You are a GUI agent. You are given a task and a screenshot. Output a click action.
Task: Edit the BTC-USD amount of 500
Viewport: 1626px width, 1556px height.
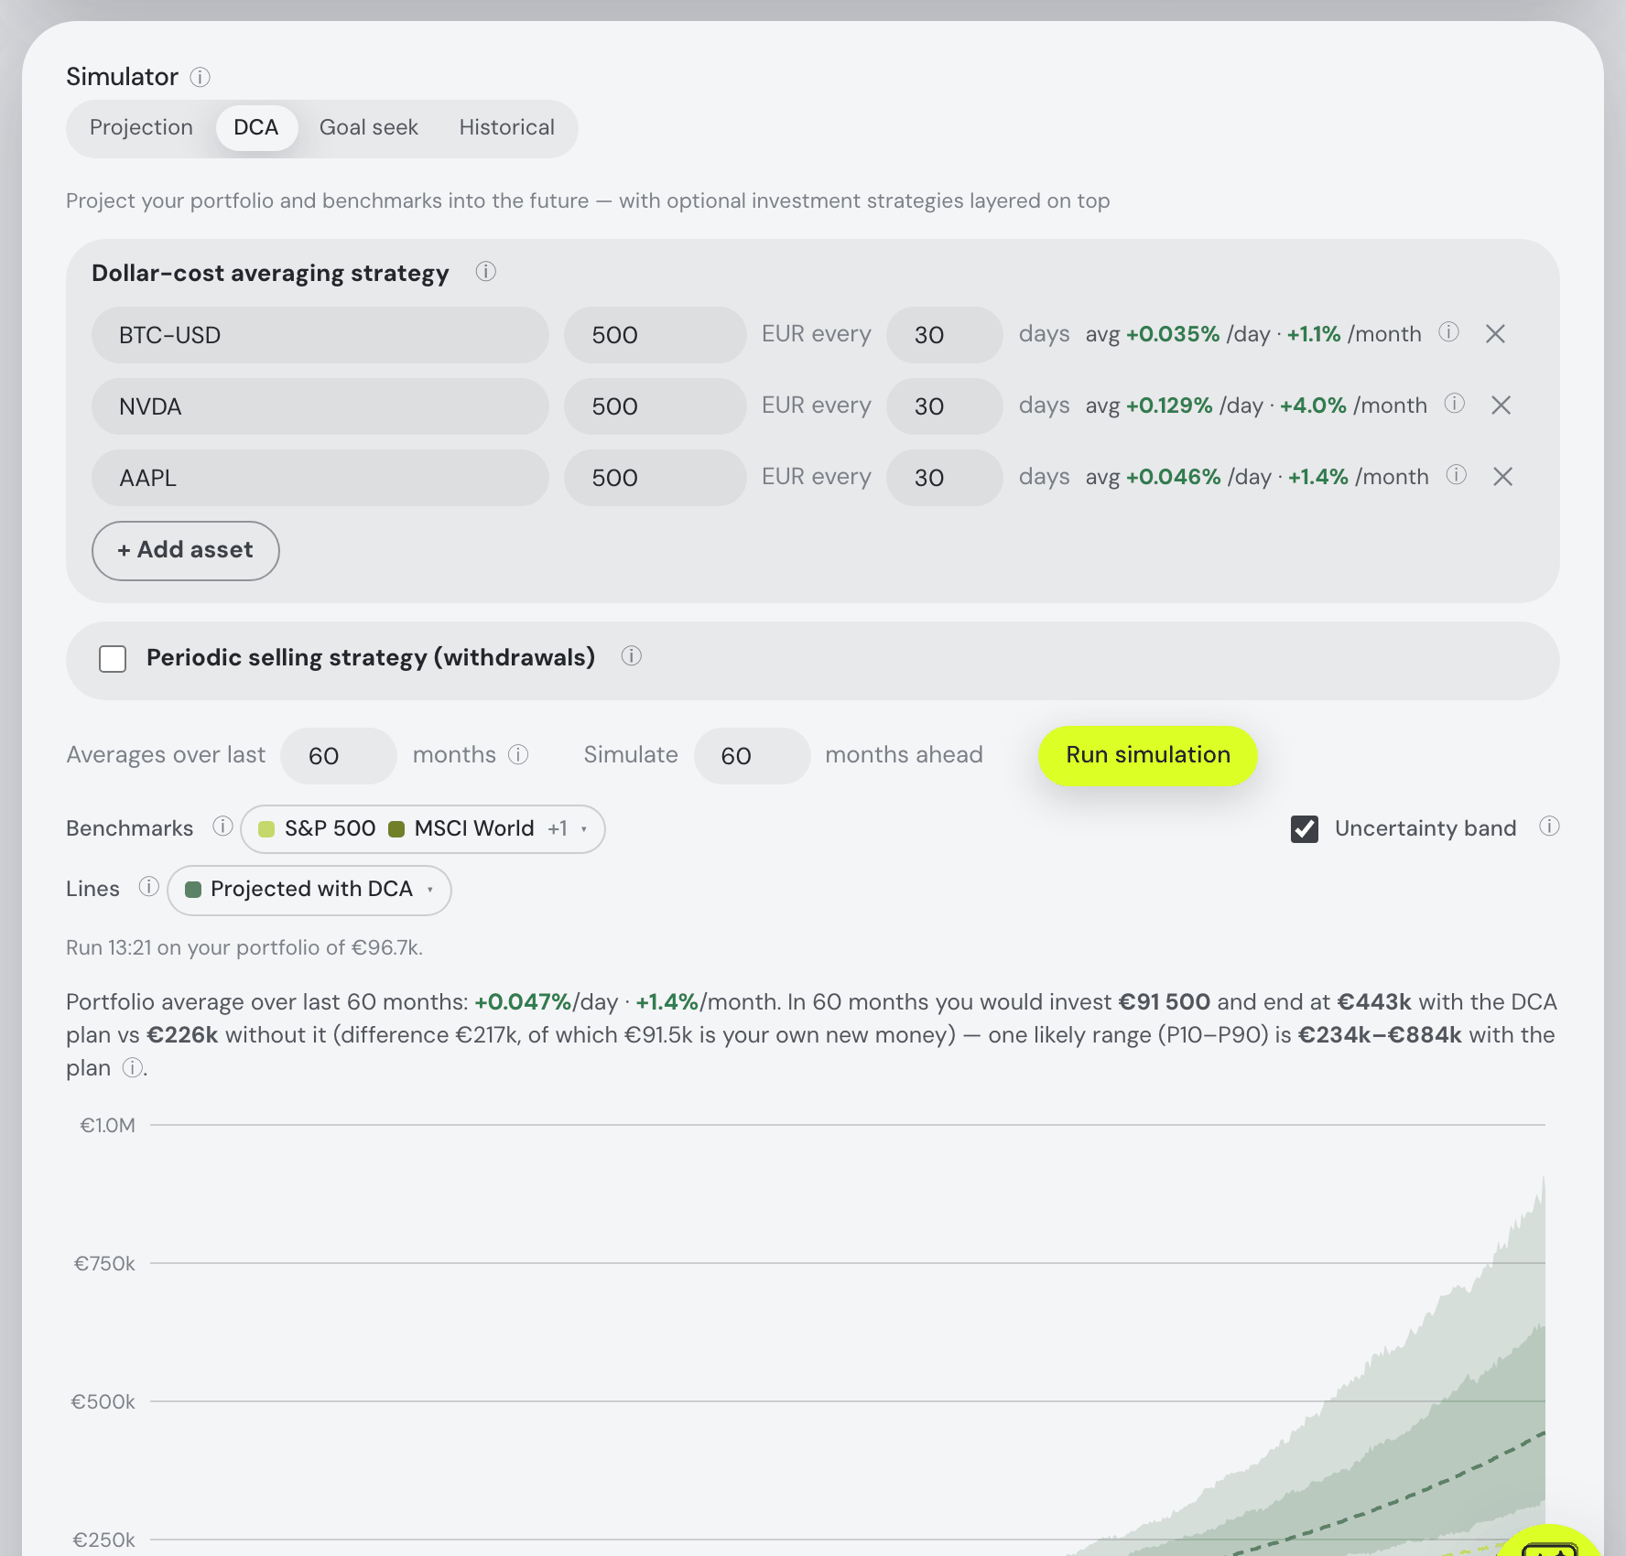pos(656,335)
